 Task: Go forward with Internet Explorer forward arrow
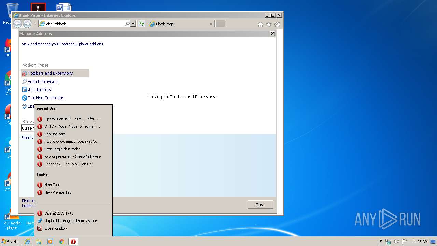pos(27,24)
